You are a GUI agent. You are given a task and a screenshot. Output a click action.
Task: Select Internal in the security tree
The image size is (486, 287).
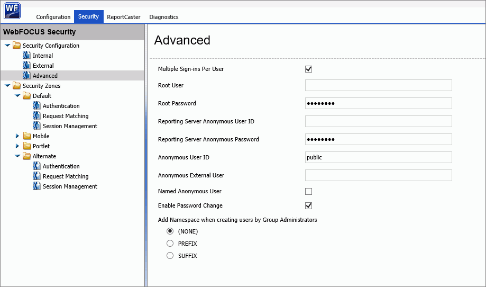[43, 56]
